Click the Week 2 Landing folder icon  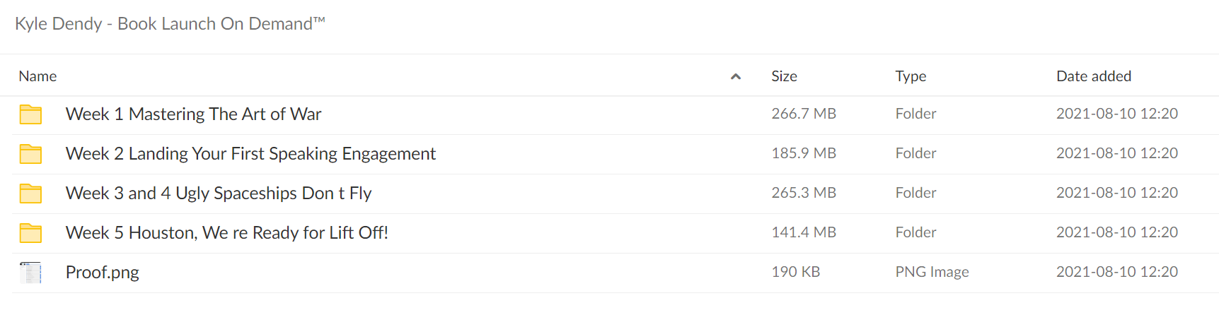coord(30,154)
